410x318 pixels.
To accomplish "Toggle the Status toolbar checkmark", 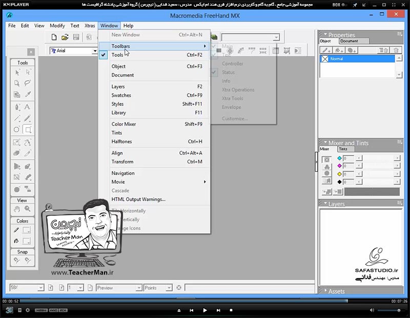I will pyautogui.click(x=214, y=72).
